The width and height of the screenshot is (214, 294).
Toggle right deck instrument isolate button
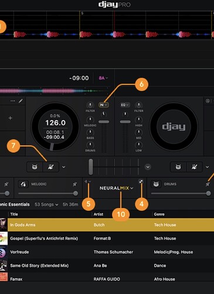tap(194, 167)
